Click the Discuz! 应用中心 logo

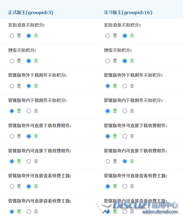click(144, 205)
